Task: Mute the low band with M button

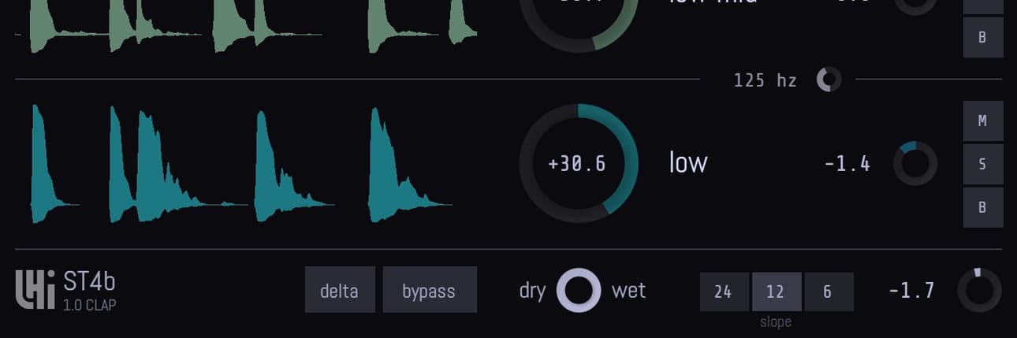Action: coord(983,121)
